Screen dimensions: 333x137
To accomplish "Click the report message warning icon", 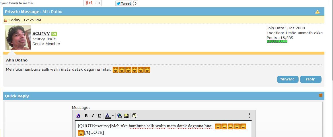I will click(x=317, y=12).
